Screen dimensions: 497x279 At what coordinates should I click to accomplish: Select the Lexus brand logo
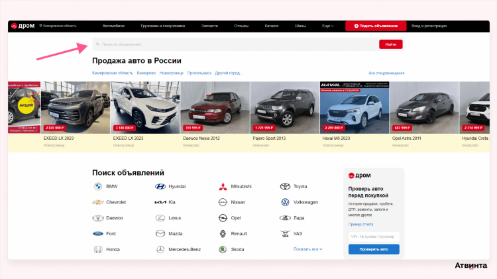[160, 218]
